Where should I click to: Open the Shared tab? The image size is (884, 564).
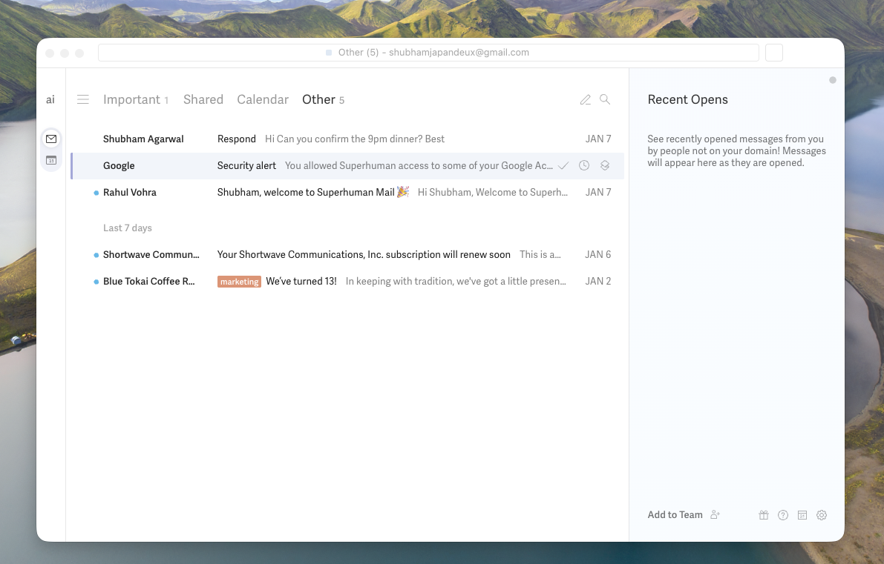coord(203,99)
